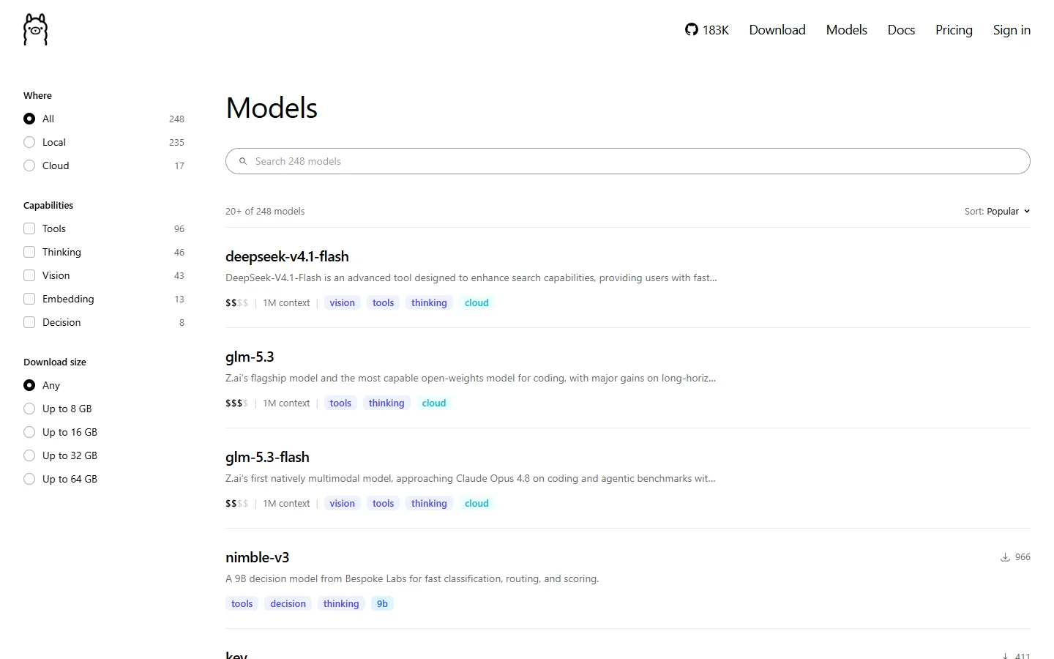Open the glm-5.3 model page
Image resolution: width=1054 pixels, height=659 pixels.
click(x=250, y=357)
